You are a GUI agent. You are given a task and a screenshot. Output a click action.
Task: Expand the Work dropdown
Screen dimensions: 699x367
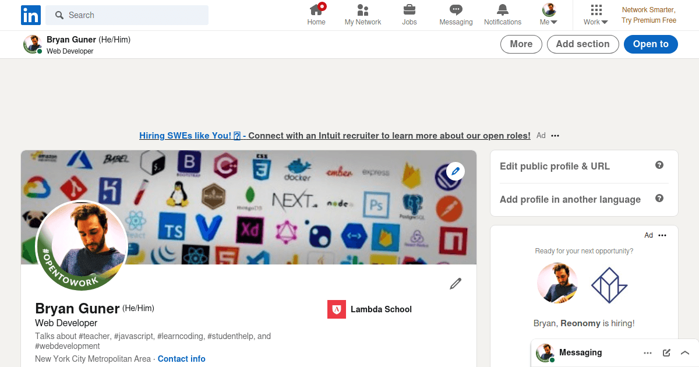(x=595, y=14)
